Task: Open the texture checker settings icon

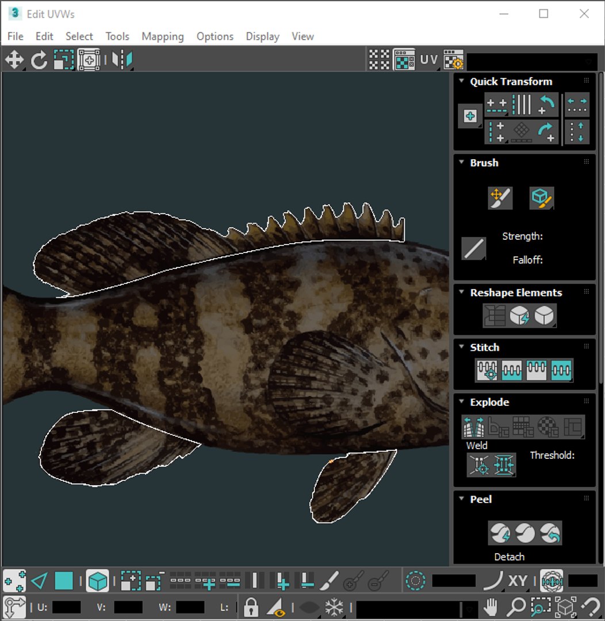Action: tap(453, 60)
